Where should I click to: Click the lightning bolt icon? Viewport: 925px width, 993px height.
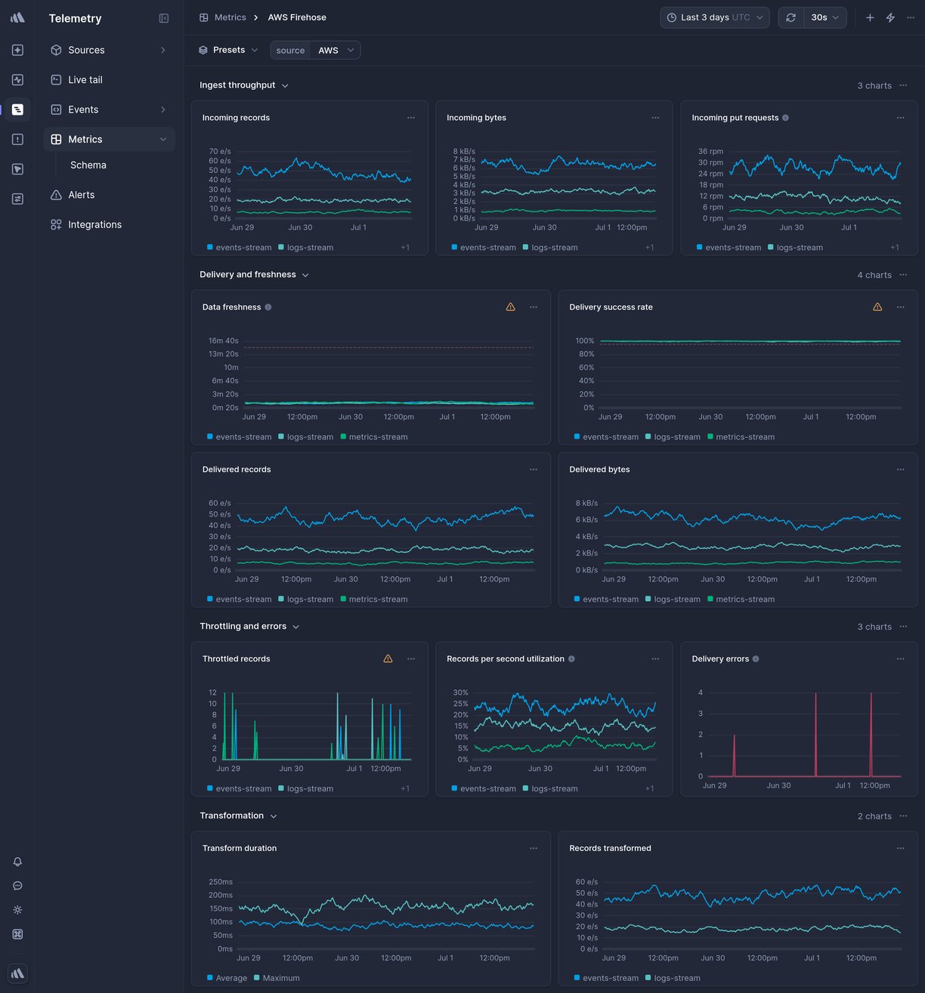(890, 17)
